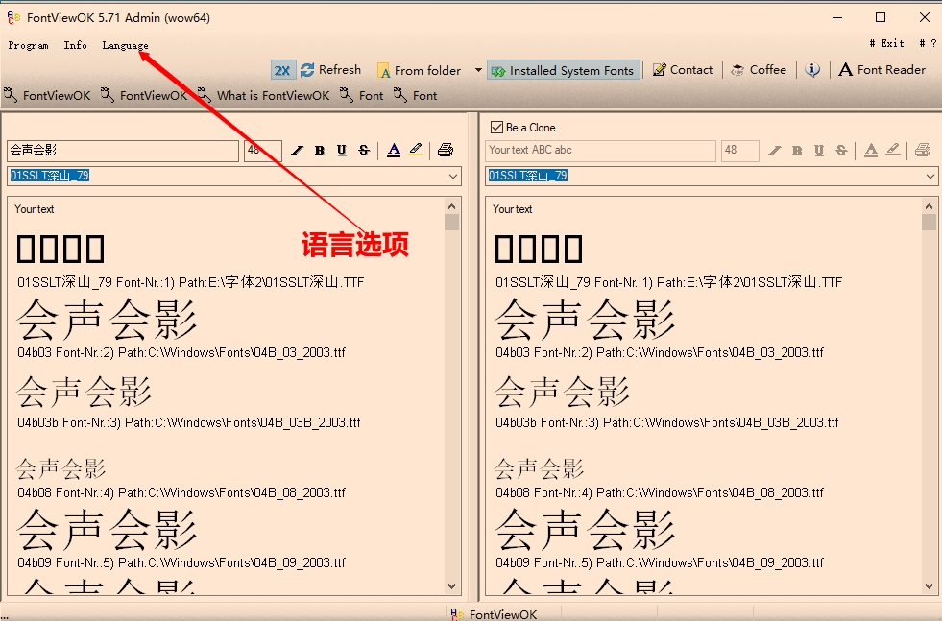The image size is (942, 621).
Task: Click right pane Your text ABC abc field
Action: click(x=601, y=151)
